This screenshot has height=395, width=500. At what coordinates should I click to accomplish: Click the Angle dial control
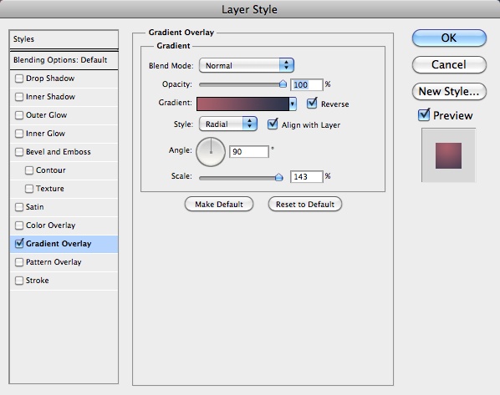pyautogui.click(x=211, y=152)
